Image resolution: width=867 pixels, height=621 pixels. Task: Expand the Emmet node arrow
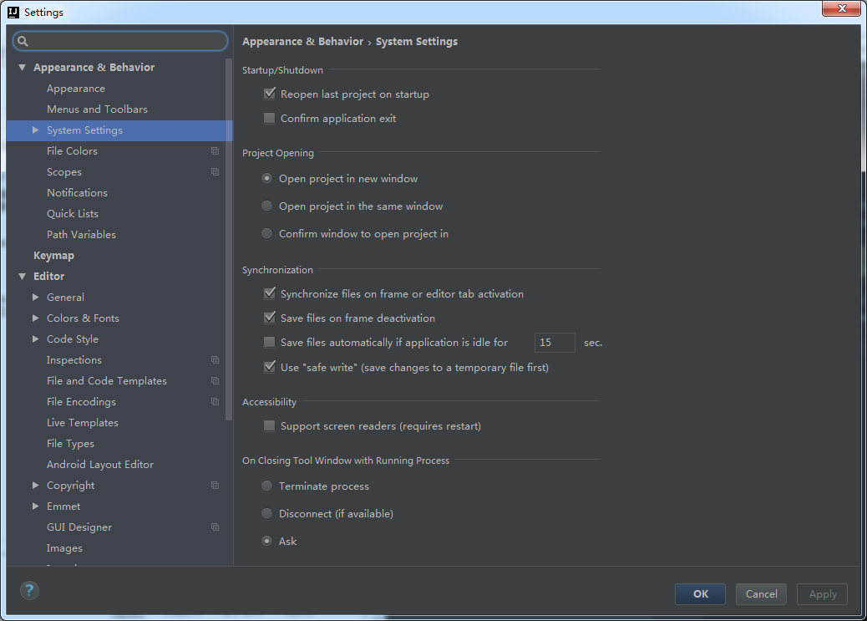[35, 506]
